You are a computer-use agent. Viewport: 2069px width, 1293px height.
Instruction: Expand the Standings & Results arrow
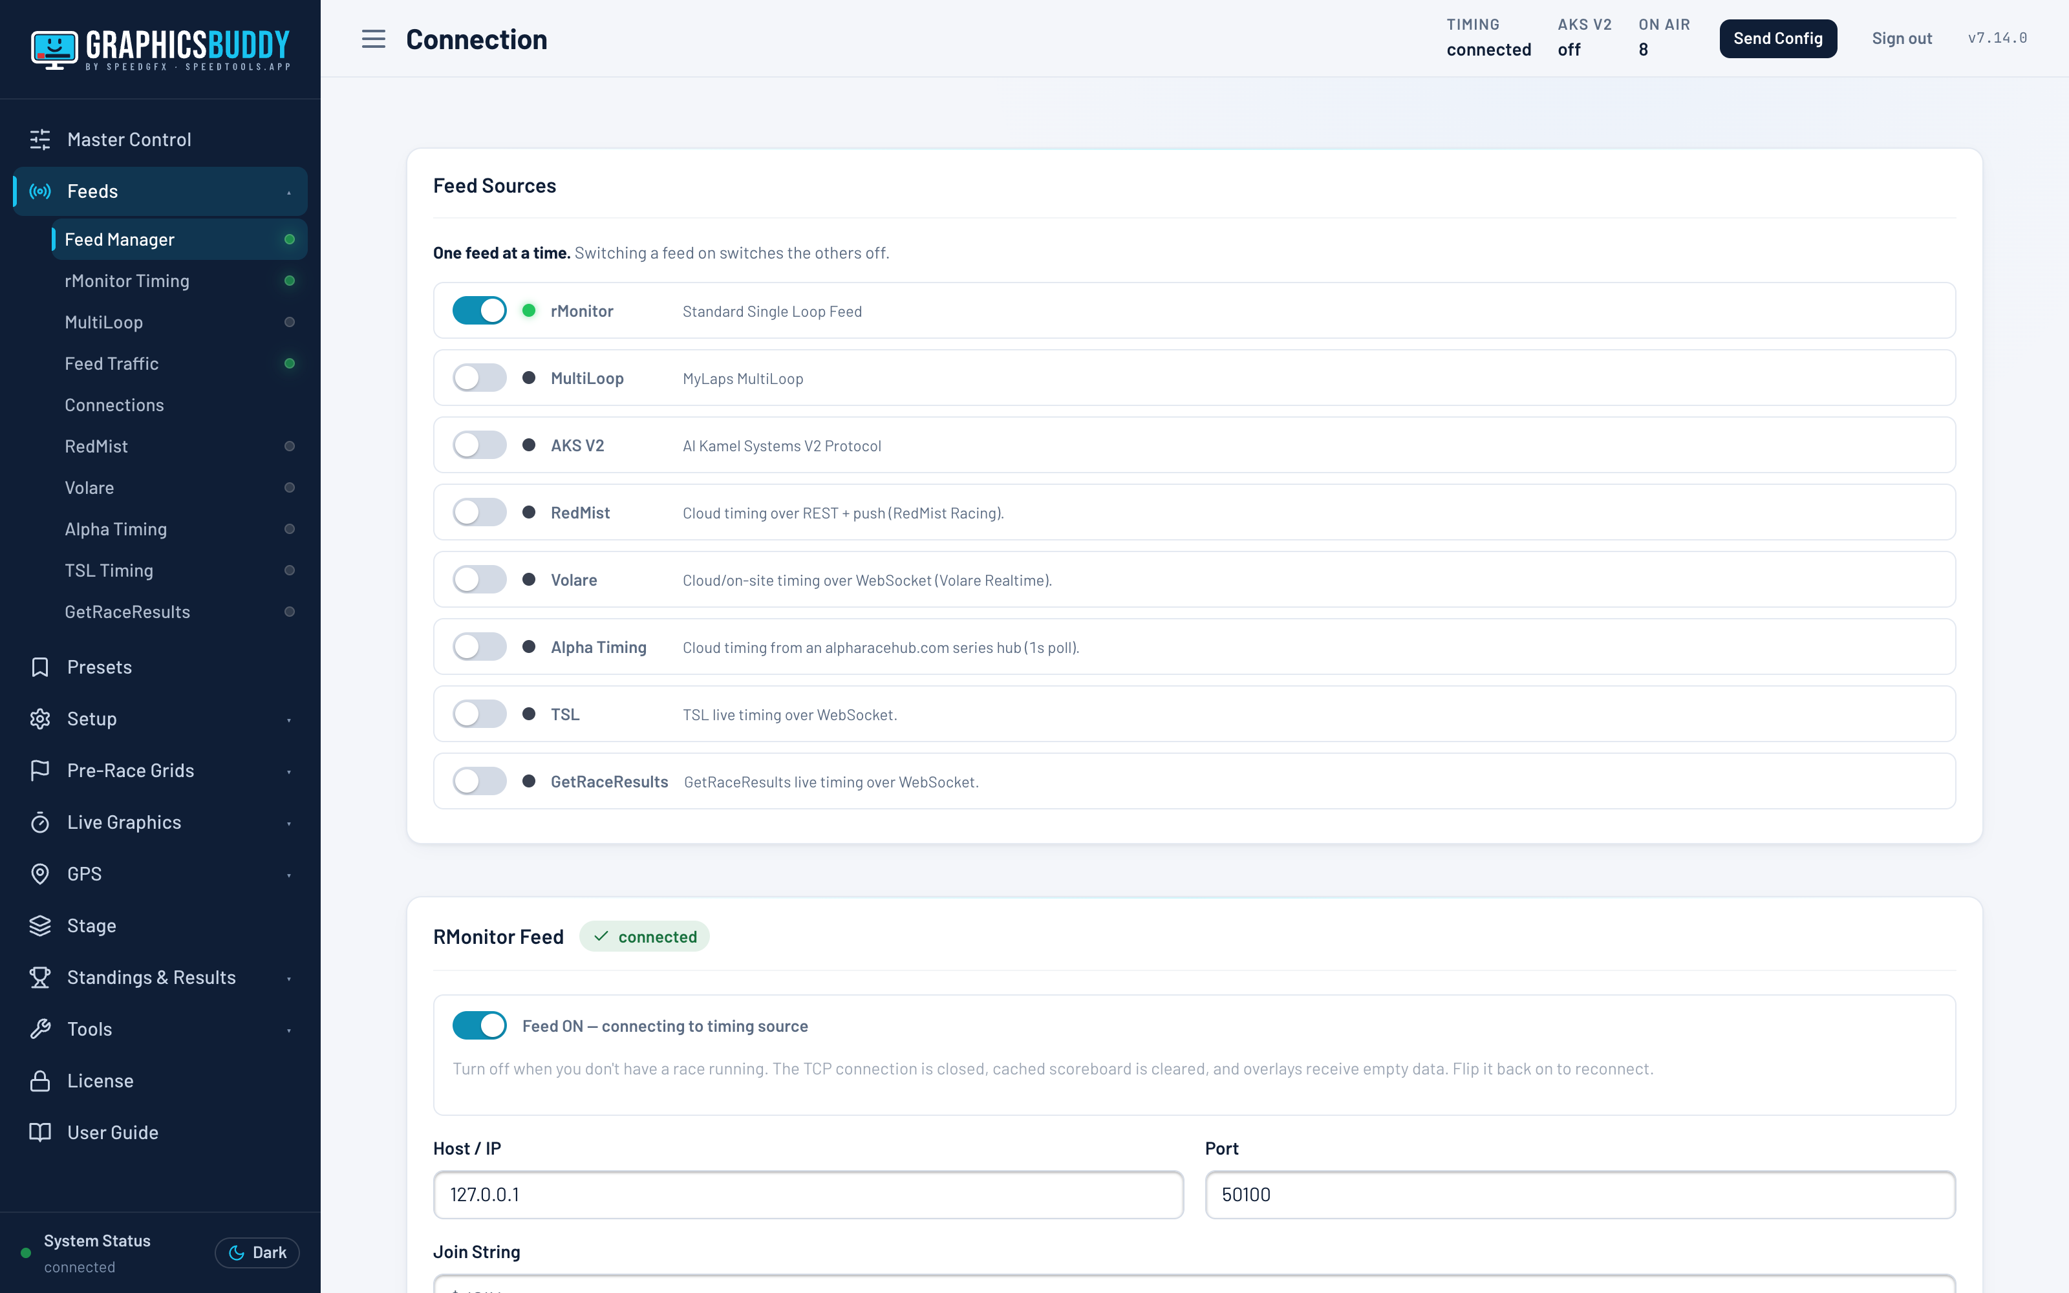pos(289,978)
